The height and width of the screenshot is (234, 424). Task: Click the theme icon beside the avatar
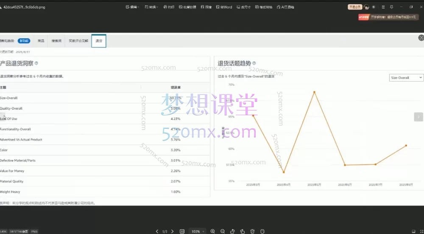(x=374, y=7)
